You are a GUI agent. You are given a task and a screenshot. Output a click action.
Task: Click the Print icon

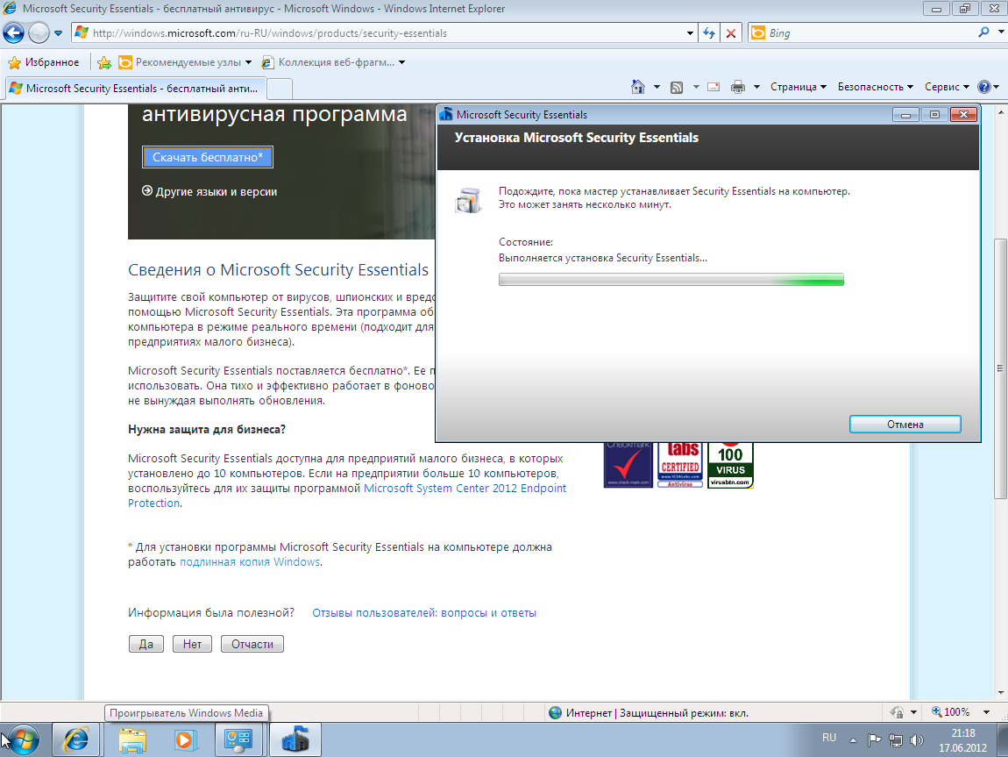coord(738,87)
